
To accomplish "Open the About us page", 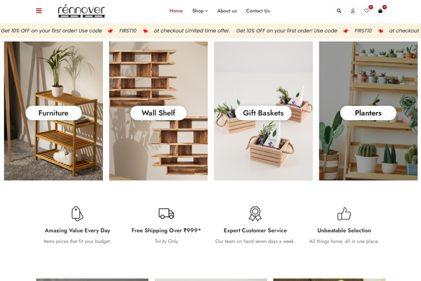I will (x=227, y=11).
